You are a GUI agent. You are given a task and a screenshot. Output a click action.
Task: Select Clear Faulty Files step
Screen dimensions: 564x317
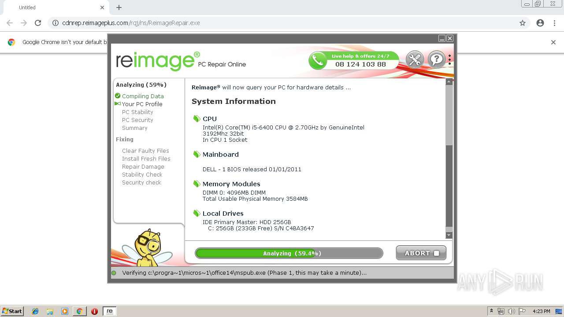click(145, 151)
